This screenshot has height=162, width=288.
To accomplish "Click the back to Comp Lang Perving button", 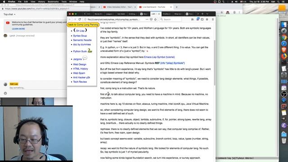I will click(83, 25).
